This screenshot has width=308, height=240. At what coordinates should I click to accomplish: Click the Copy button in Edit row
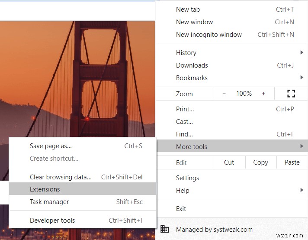point(260,162)
